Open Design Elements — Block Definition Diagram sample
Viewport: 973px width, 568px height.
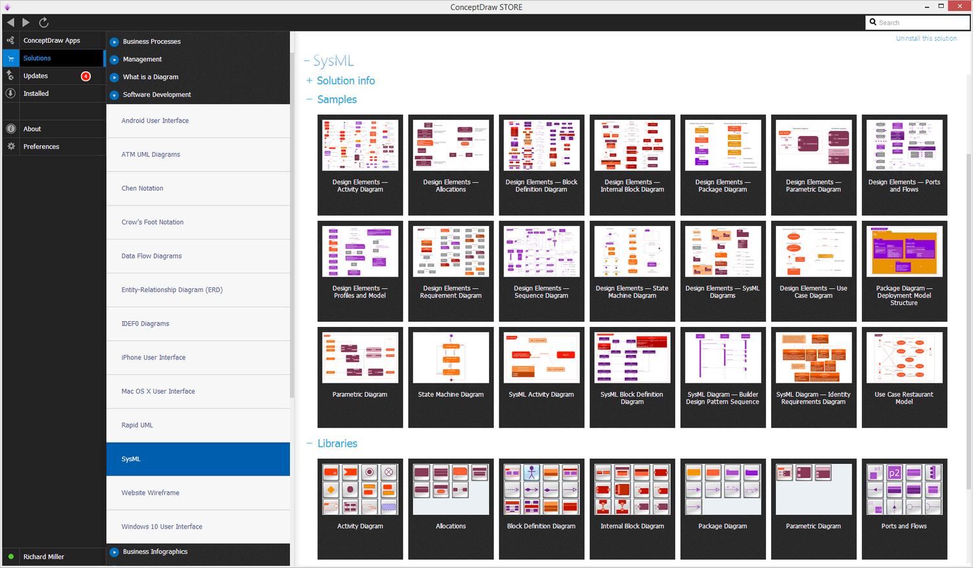point(542,165)
